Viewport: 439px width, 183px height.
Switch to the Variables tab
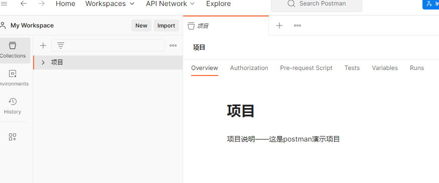coord(385,68)
